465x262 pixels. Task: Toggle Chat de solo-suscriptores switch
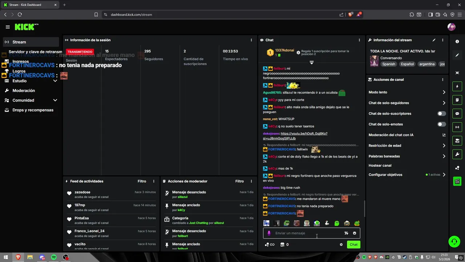coord(441,114)
